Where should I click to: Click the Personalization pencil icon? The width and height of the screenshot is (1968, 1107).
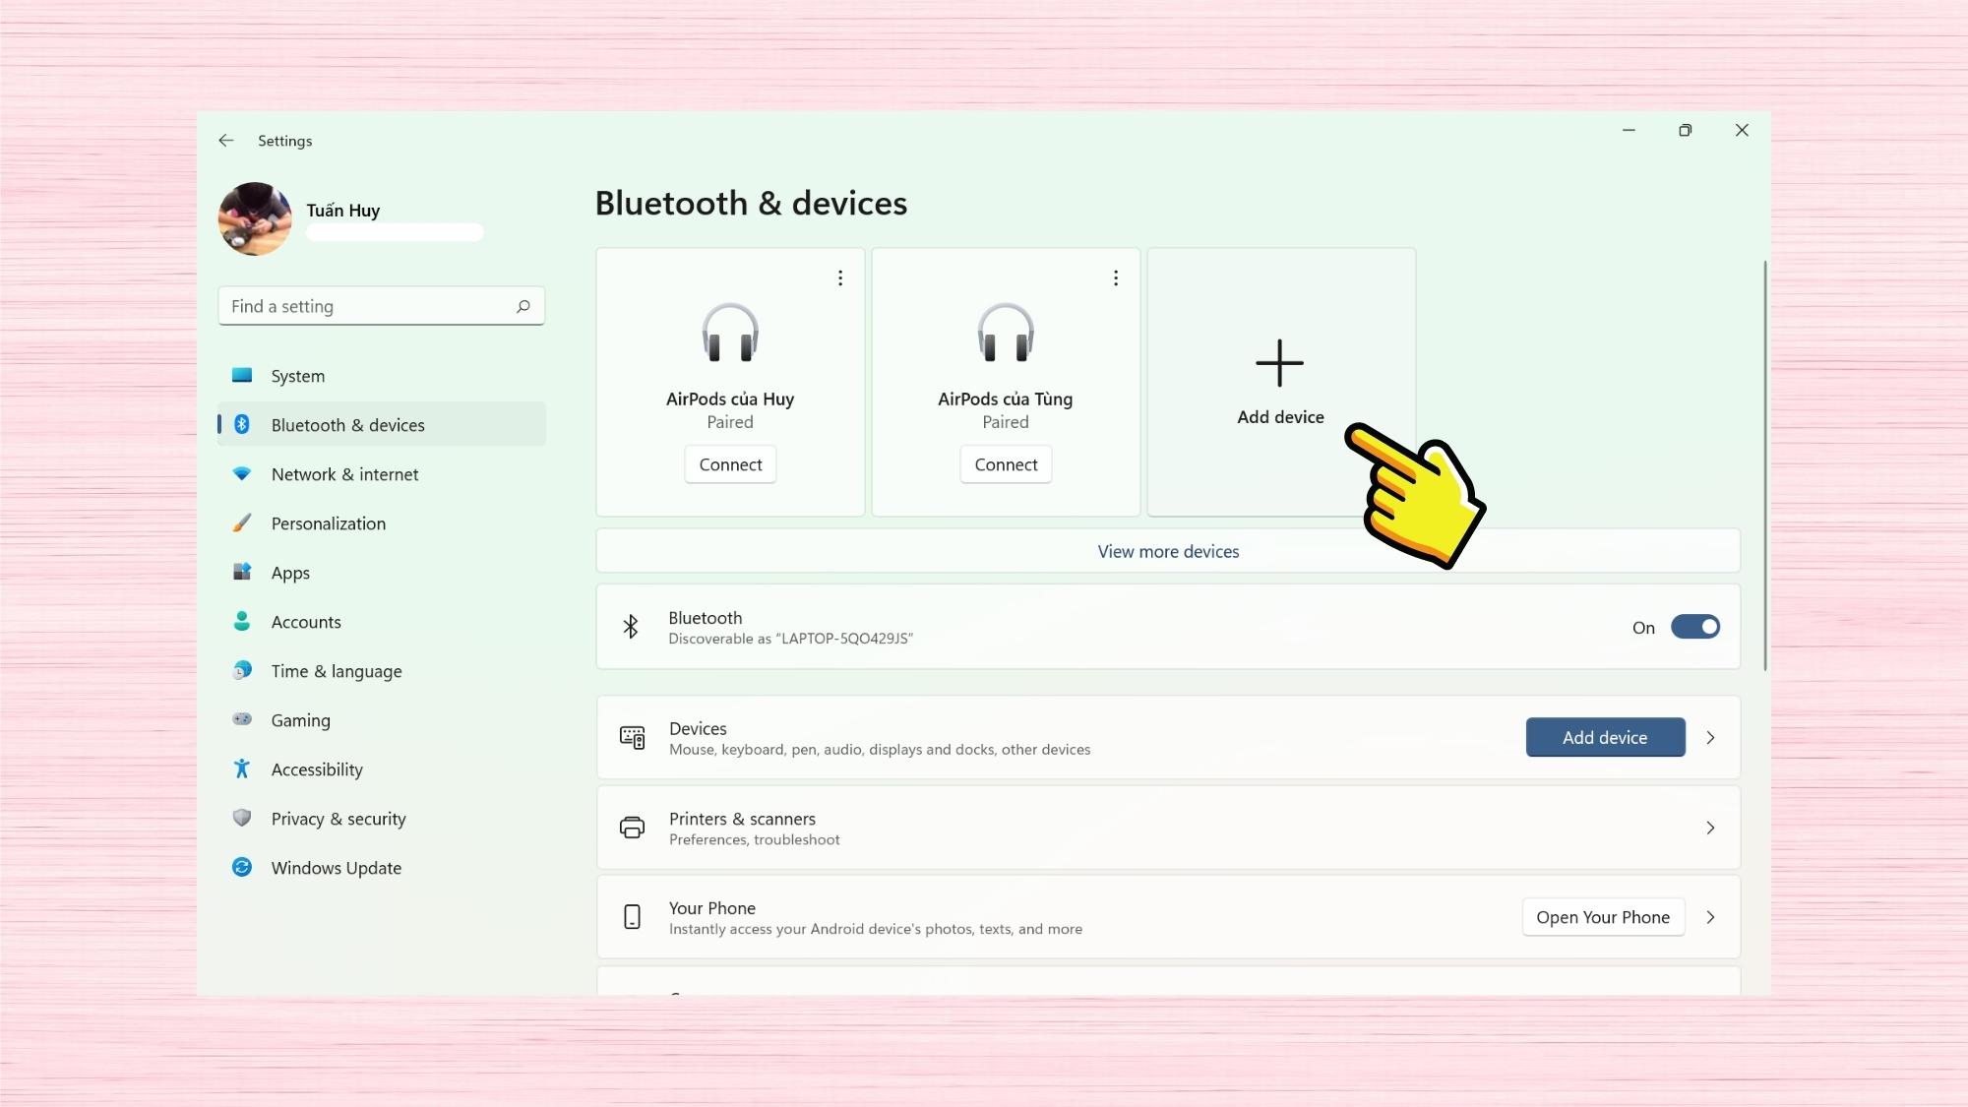pos(242,523)
